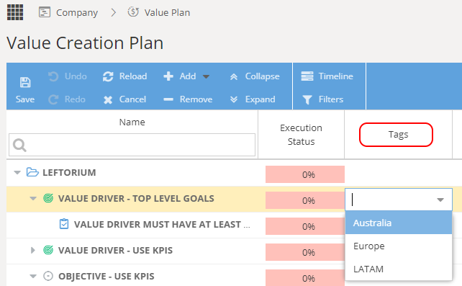Go to Value Plan breadcrumb link

coord(167,13)
